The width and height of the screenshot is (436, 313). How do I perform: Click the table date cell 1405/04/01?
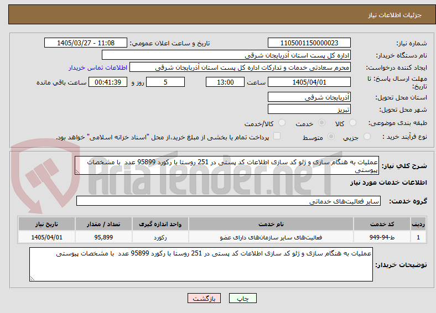click(x=46, y=237)
